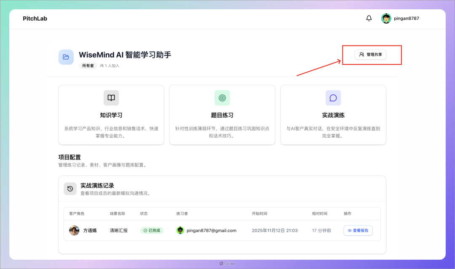The image size is (455, 269).
Task: Click the 管理共享 button
Action: [x=370, y=54]
